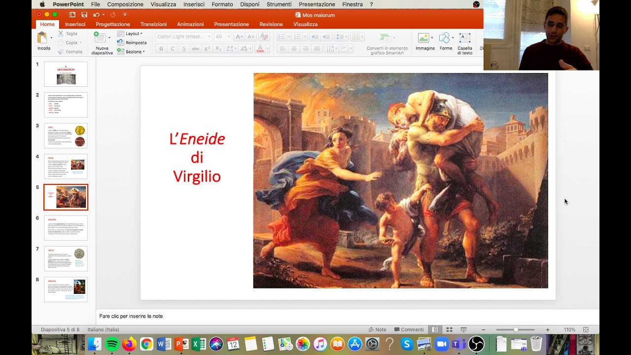Expand Incolla paste options arrow

pos(51,37)
